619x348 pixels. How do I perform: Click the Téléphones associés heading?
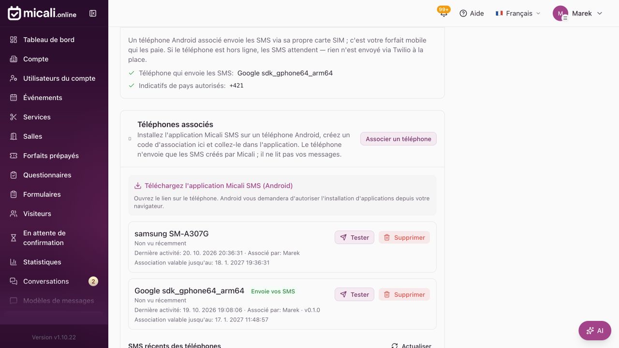pos(175,124)
